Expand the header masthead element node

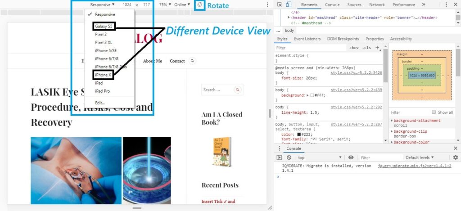[289, 18]
